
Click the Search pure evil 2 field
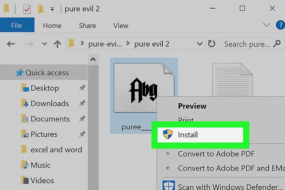247,44
